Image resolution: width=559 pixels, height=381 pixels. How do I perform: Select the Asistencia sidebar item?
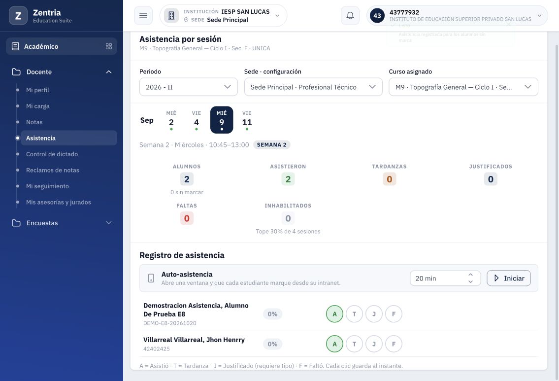click(x=69, y=138)
